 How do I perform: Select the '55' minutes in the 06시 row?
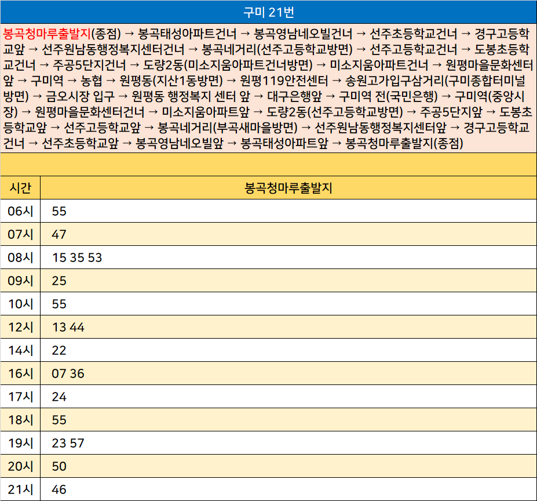(x=59, y=211)
